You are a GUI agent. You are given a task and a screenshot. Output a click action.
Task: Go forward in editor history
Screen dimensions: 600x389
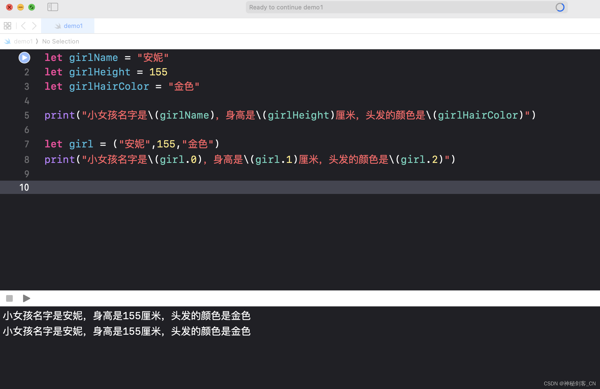(34, 26)
